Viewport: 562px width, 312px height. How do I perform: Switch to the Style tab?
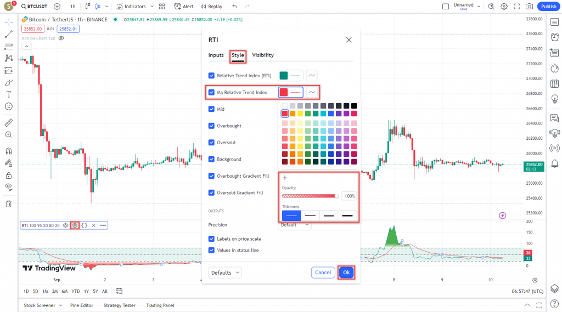point(238,55)
